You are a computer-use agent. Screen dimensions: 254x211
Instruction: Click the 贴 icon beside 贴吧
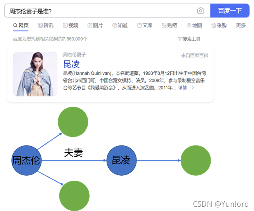tap(164, 25)
